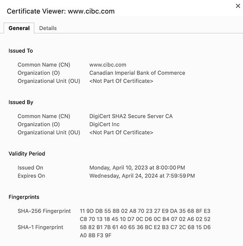Image resolution: width=243 pixels, height=246 pixels.
Task: Click the Issued On date value
Action: point(137,168)
